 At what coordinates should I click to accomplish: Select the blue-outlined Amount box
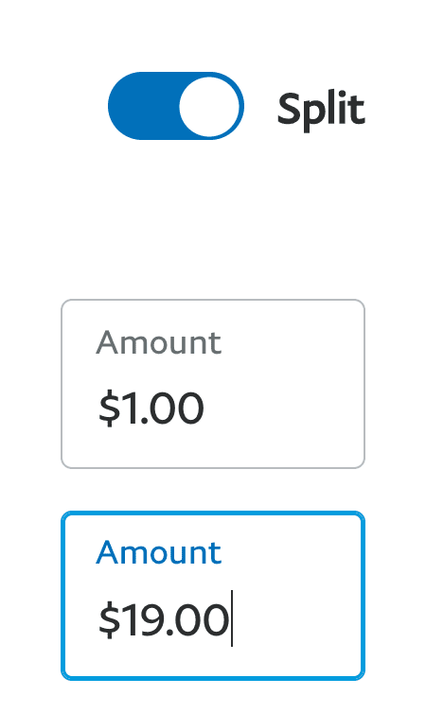213,596
